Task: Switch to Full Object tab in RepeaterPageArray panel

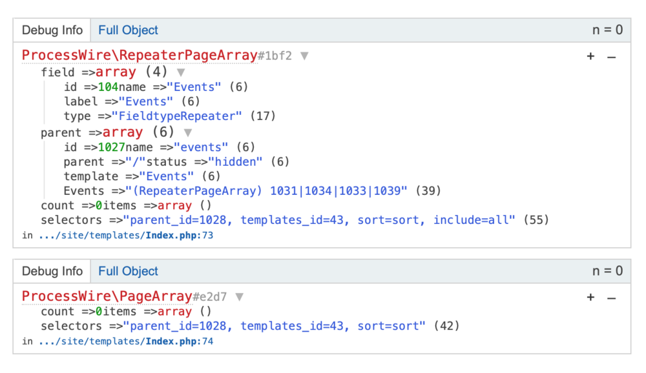Action: pos(128,30)
